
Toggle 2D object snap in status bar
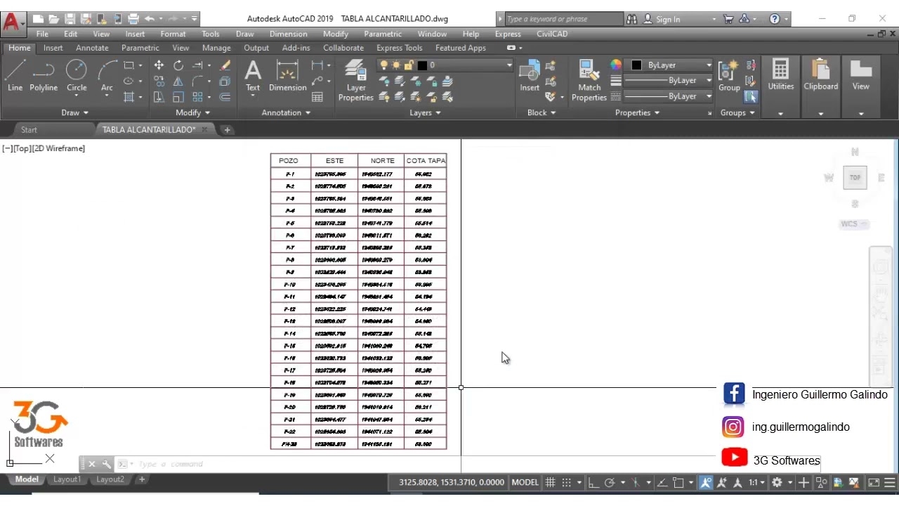(x=678, y=482)
